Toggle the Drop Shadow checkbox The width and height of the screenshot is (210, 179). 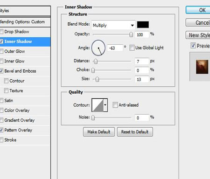(1, 32)
